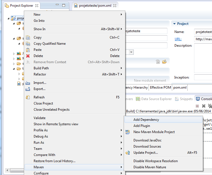Open the URL: hyperlink label
The height and width of the screenshot is (175, 212).
[x=178, y=39]
